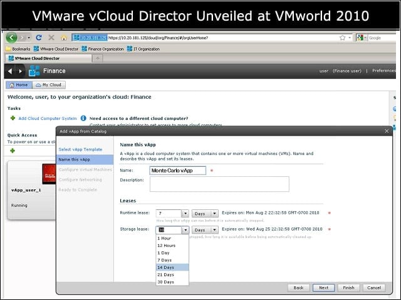Open the Bookmarks folder in bookmarks bar

coord(18,49)
